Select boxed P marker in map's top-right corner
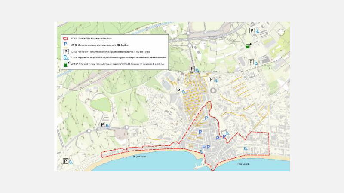 point(252,30)
